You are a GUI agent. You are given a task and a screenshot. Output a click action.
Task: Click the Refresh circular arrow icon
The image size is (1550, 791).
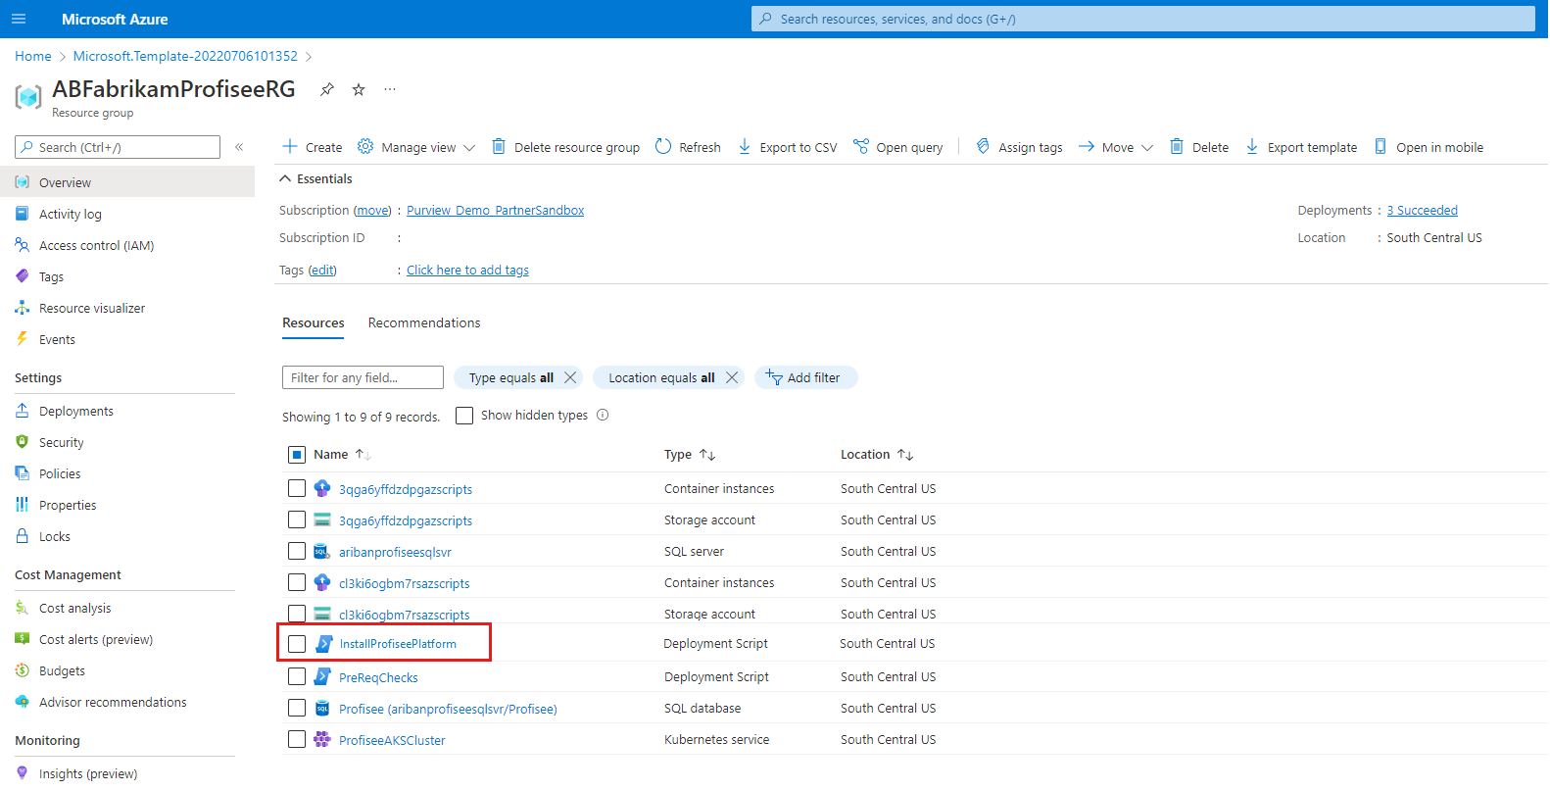click(663, 146)
